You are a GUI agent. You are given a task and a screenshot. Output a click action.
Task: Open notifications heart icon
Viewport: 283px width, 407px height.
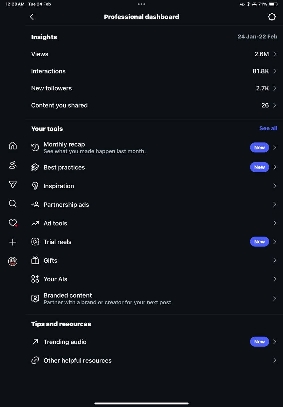13,223
